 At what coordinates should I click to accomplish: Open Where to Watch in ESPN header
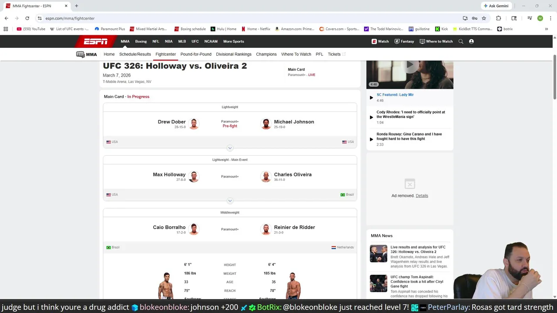[x=436, y=41]
